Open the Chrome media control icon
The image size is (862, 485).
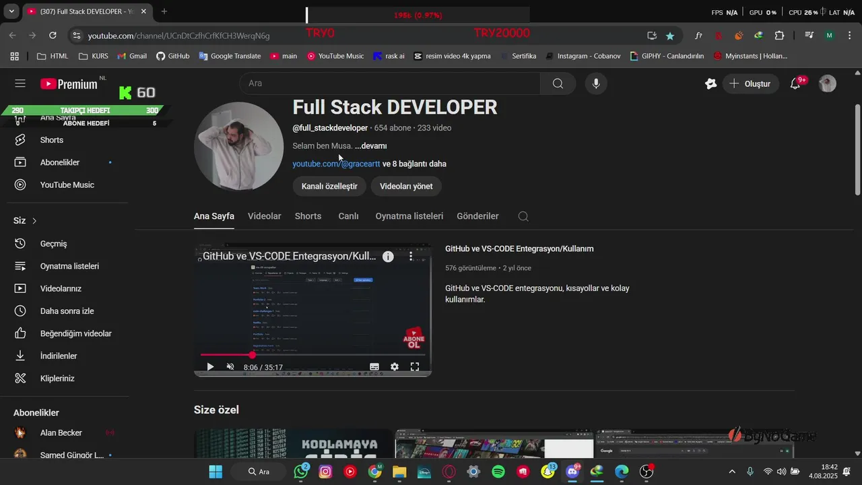(x=809, y=36)
